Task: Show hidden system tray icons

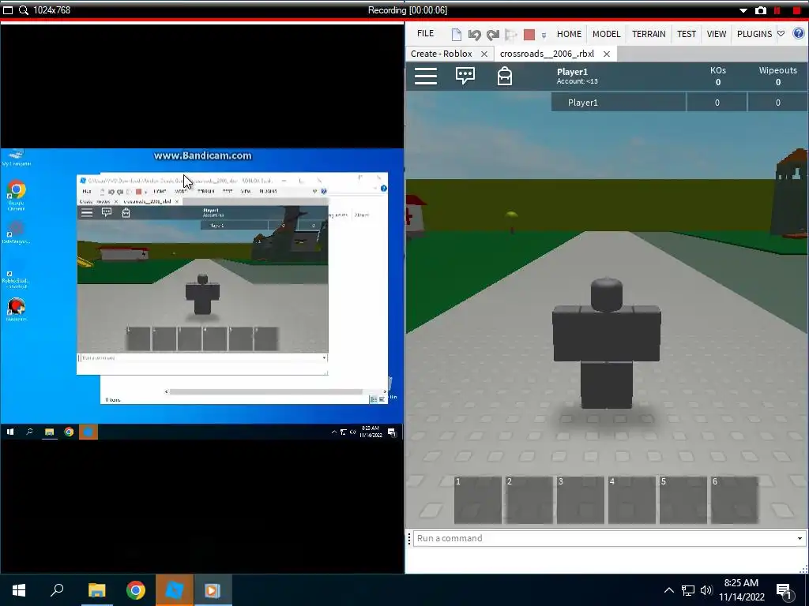Action: tap(668, 590)
